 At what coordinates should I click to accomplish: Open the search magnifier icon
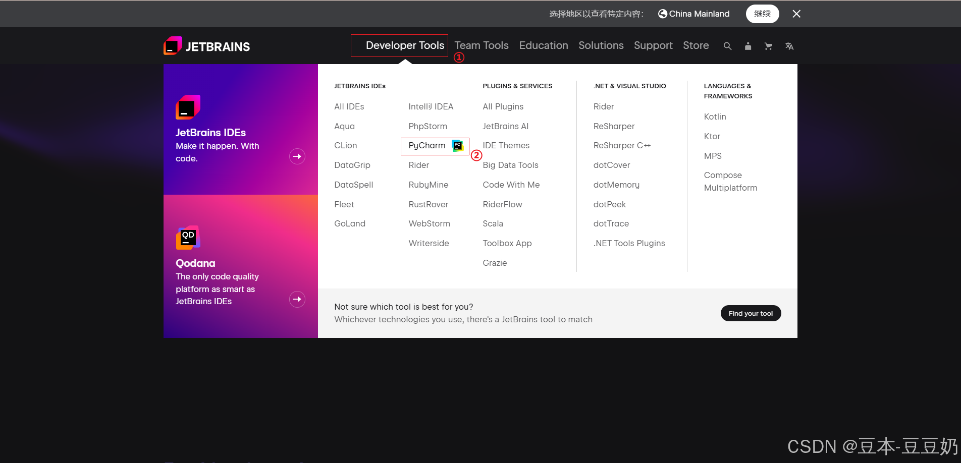tap(727, 46)
